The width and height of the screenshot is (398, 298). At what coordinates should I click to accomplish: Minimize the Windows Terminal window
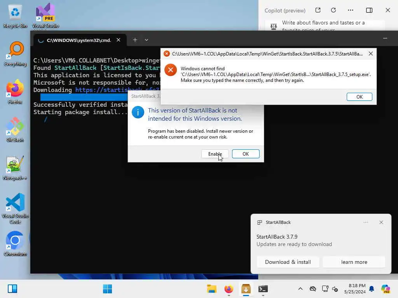[385, 38]
